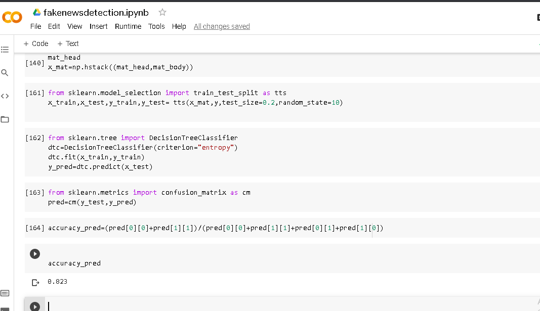Viewport: 540px width, 311px height.
Task: Open the table of contents sidebar
Action: coord(5,49)
